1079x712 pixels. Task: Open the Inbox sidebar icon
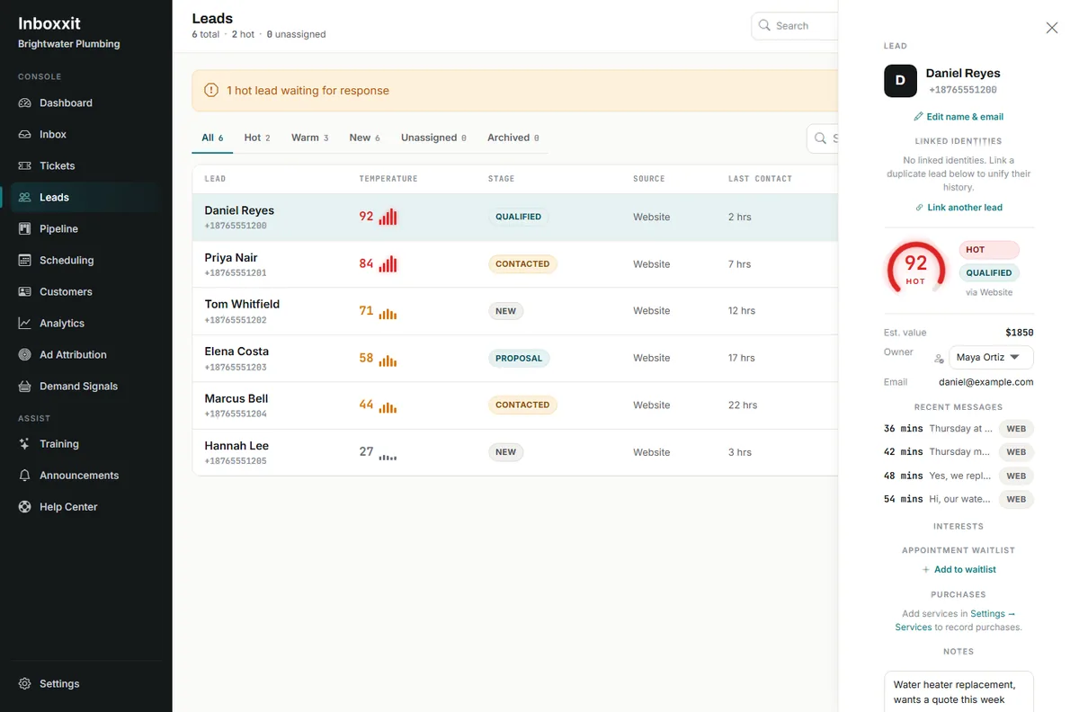[x=24, y=134]
